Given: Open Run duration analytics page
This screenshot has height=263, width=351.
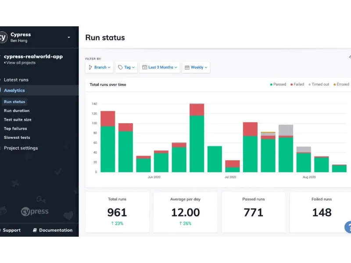Looking at the screenshot, I should point(17,111).
